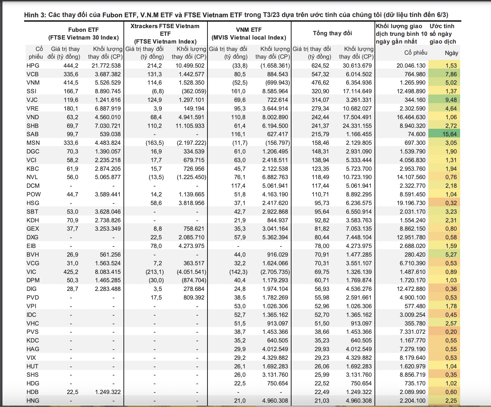The width and height of the screenshot is (491, 407).
Task: Select the SSI stock symbol
Action: [31, 91]
